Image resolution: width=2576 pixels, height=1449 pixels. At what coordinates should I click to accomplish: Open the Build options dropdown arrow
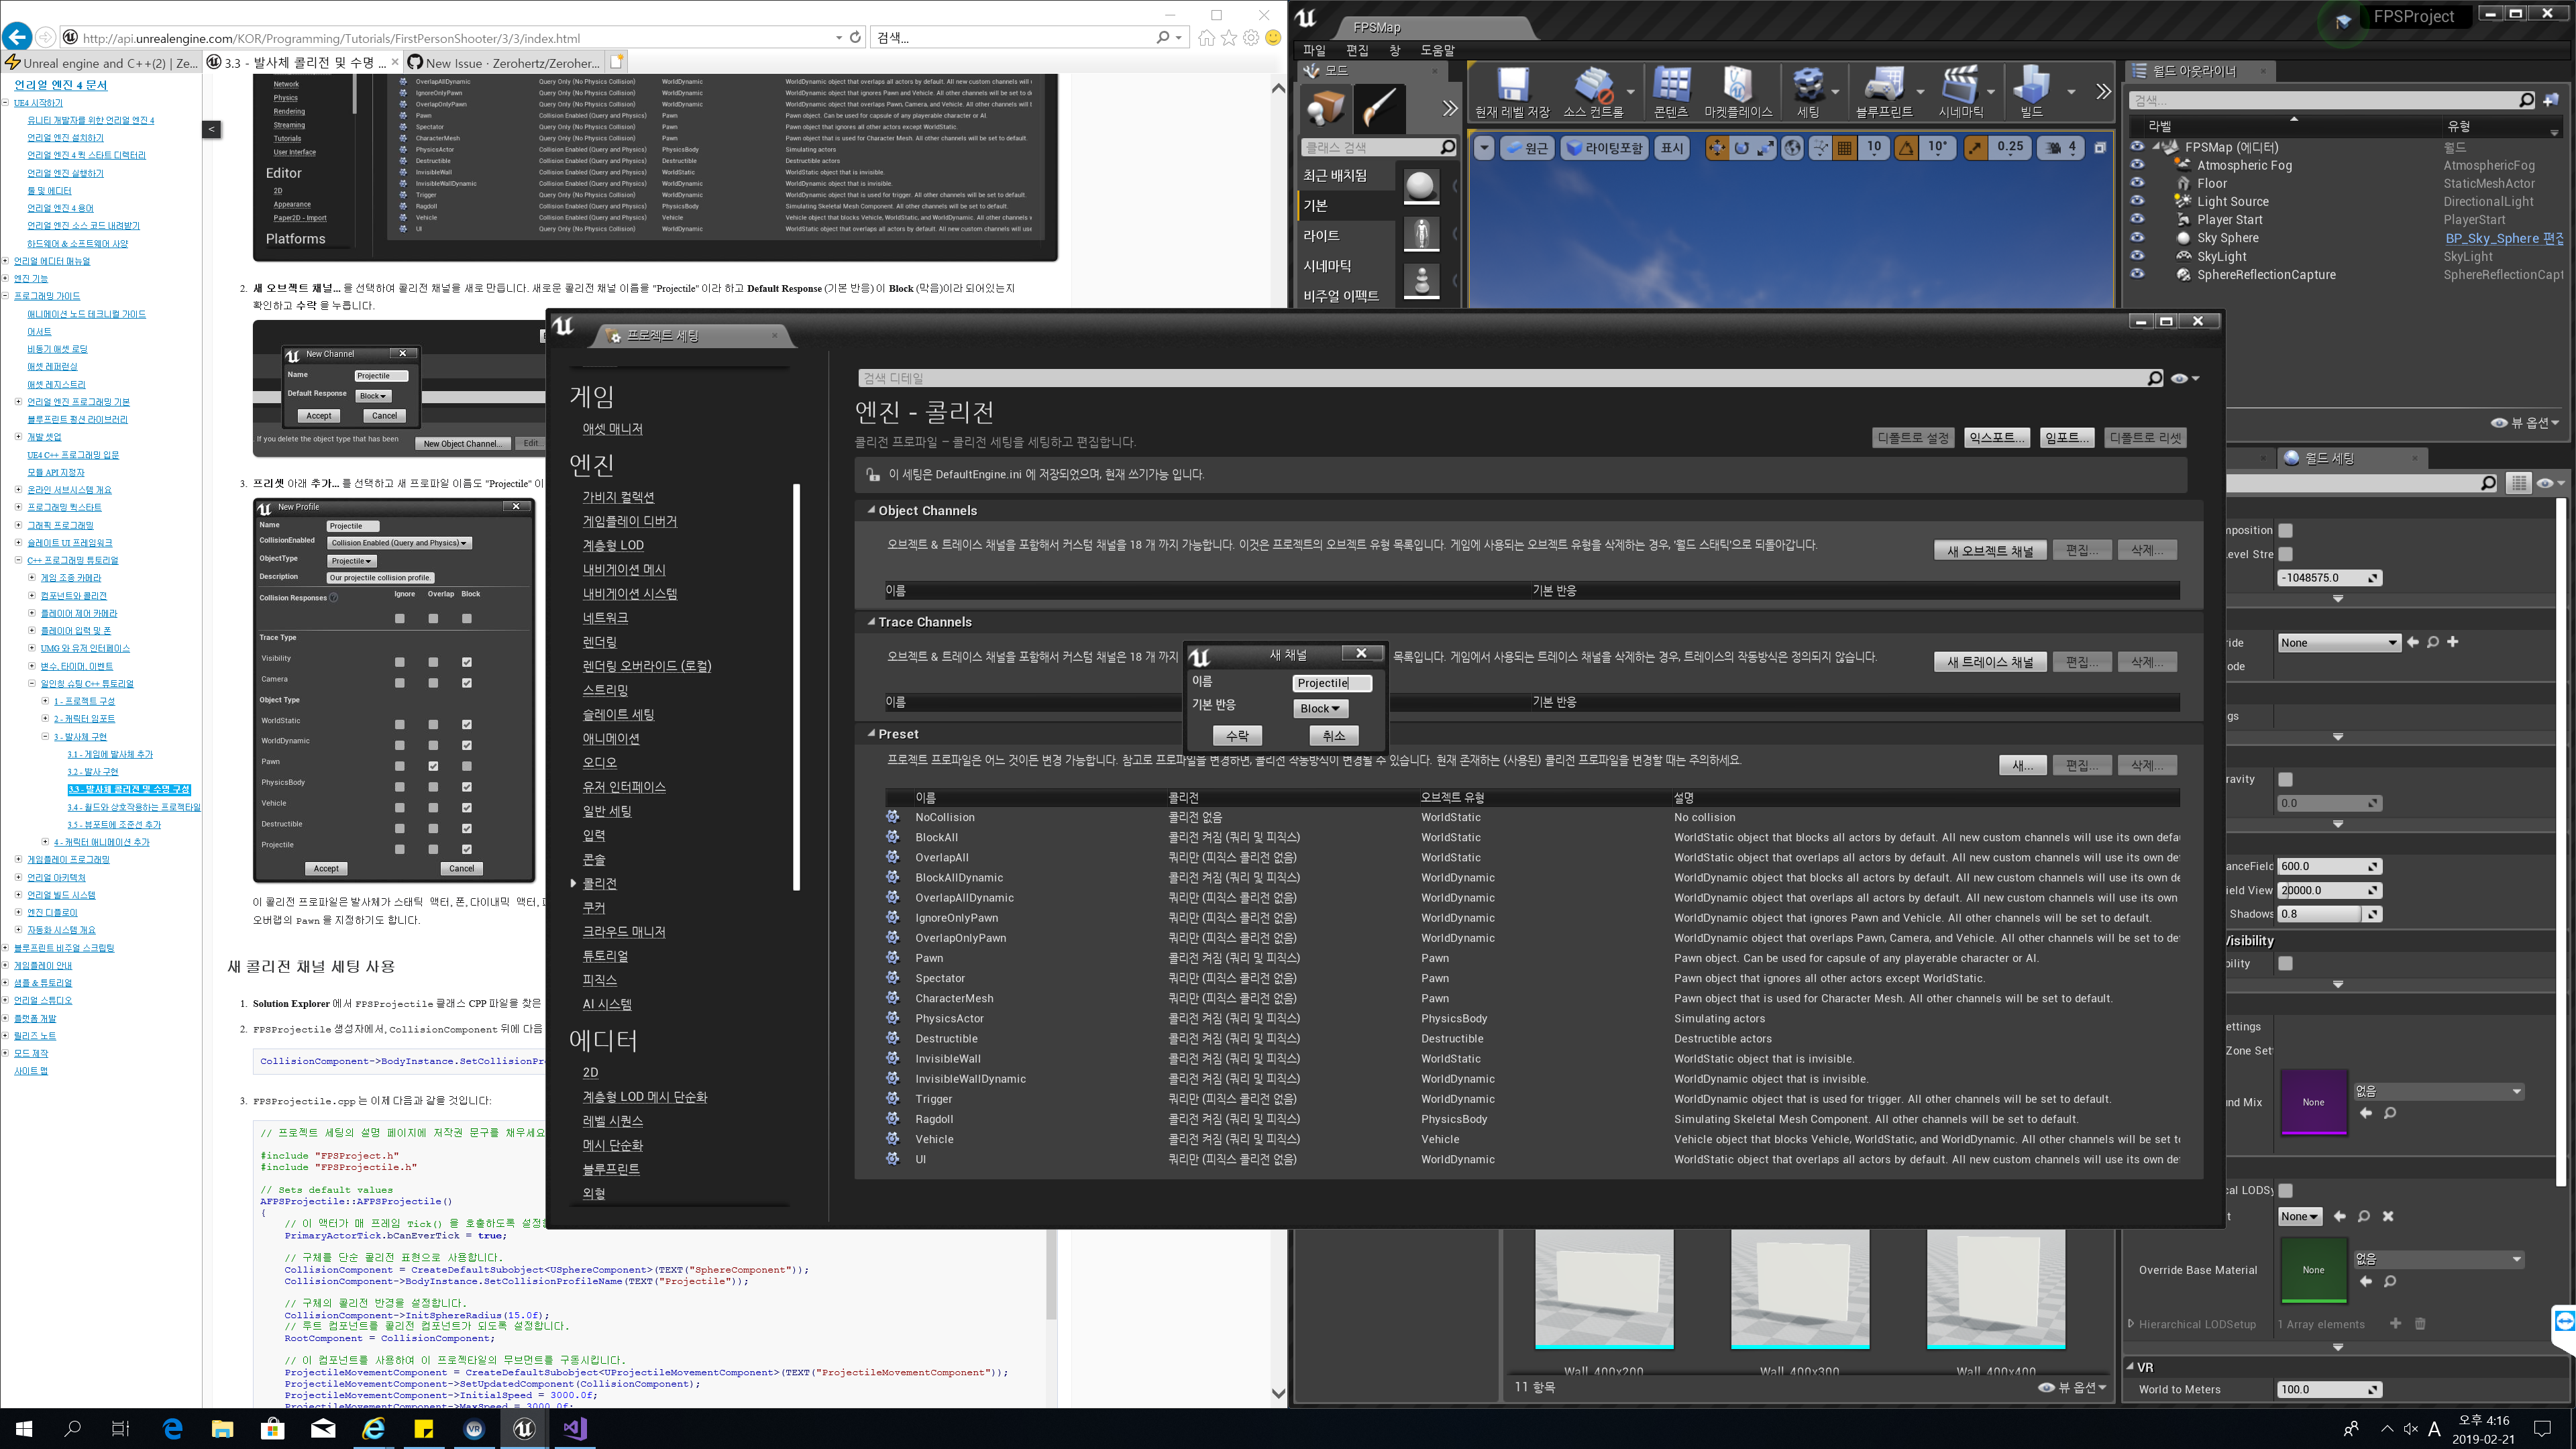click(x=2071, y=91)
